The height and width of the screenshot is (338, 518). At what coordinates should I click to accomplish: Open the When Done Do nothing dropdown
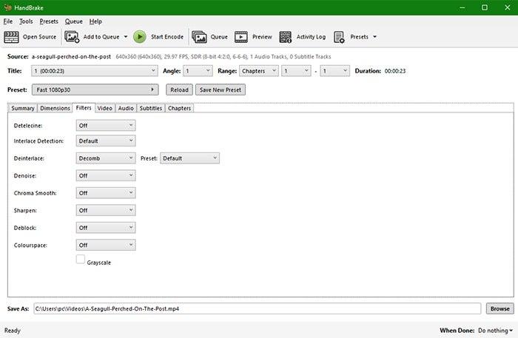496,331
